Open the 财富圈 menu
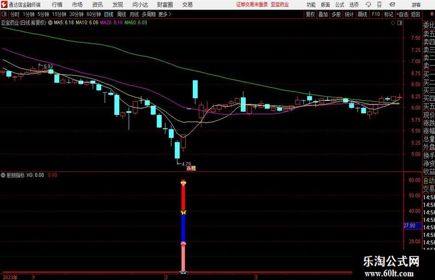Image resolution: width=435 pixels, height=280 pixels. pyautogui.click(x=165, y=5)
